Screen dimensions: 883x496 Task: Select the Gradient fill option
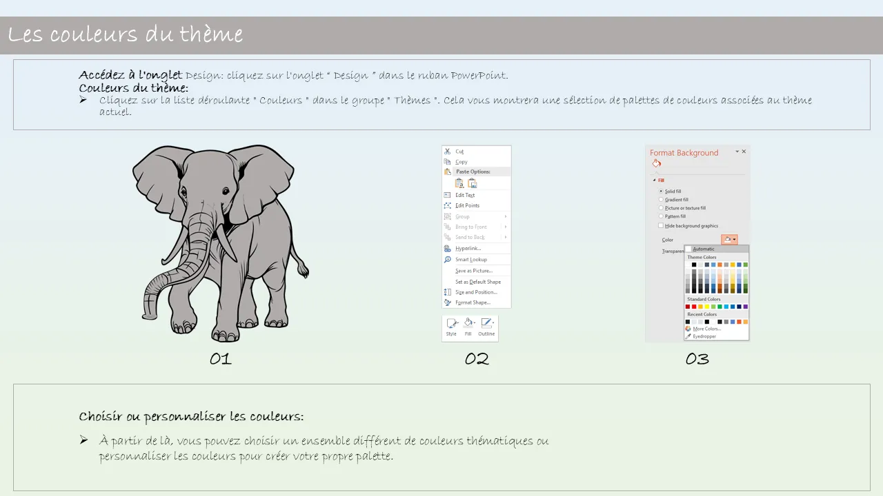click(x=661, y=200)
